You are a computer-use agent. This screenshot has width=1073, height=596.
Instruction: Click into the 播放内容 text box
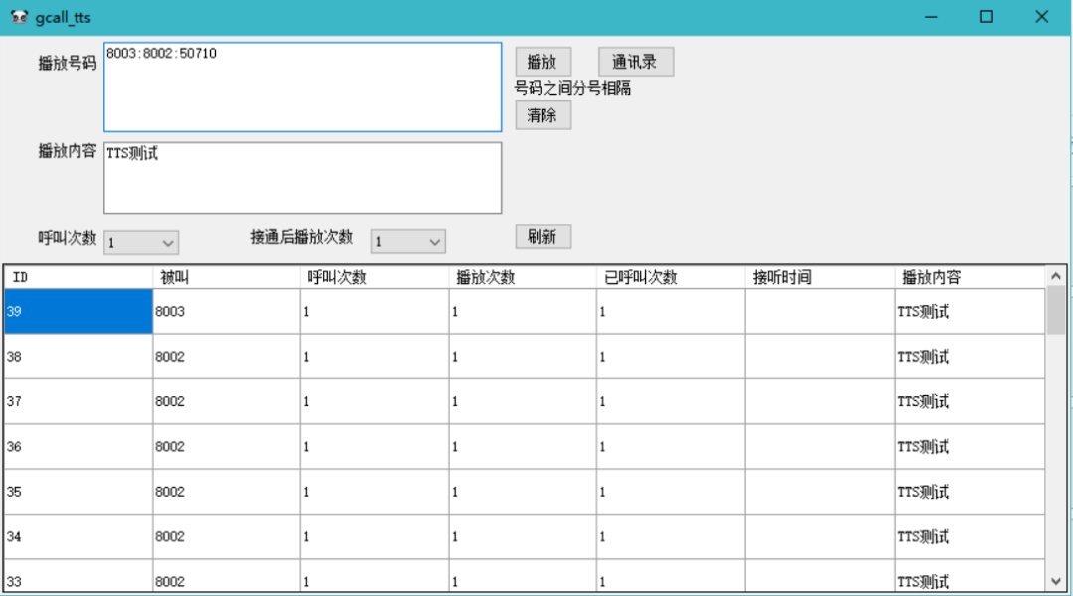point(302,178)
